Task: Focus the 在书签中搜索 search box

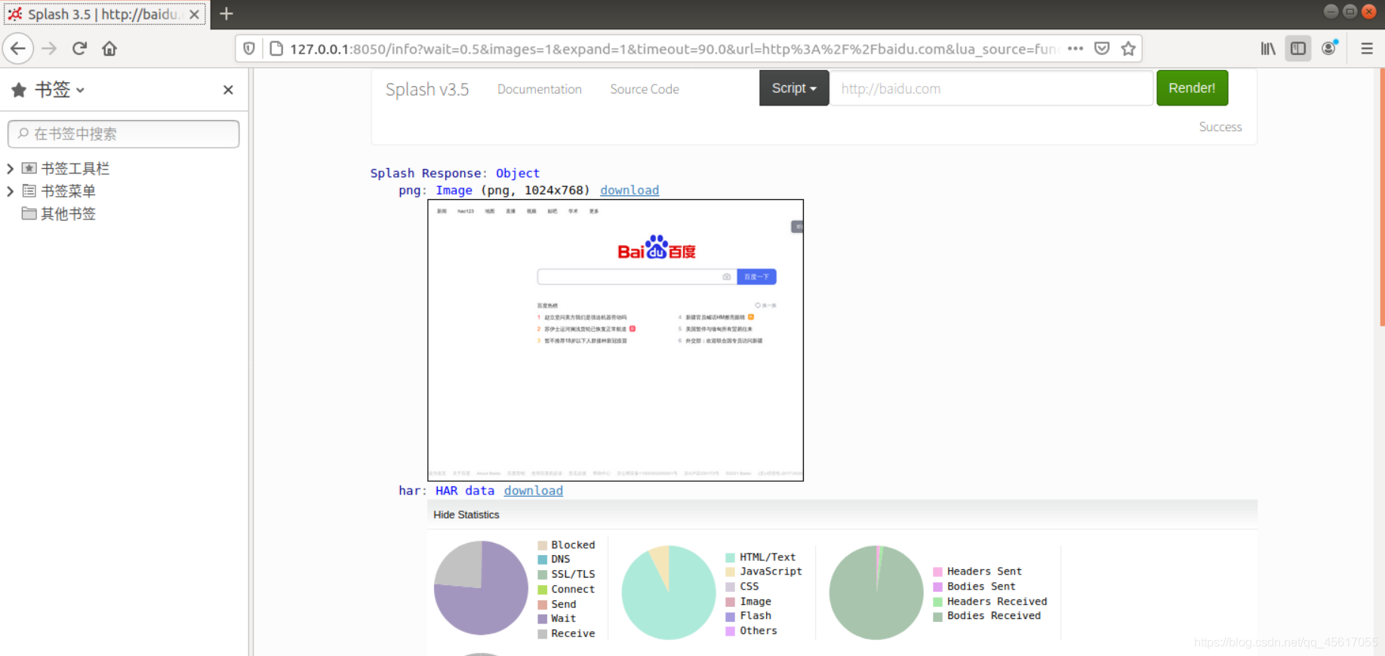Action: coord(124,134)
